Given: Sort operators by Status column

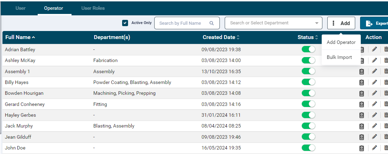Looking at the screenshot, I should (307, 37).
